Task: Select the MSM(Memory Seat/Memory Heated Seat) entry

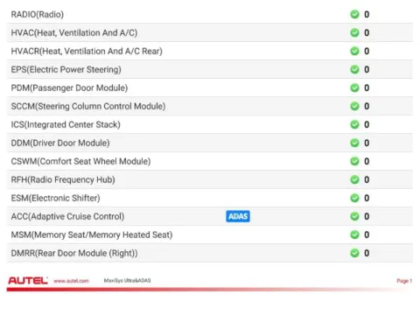Action: pos(210,234)
